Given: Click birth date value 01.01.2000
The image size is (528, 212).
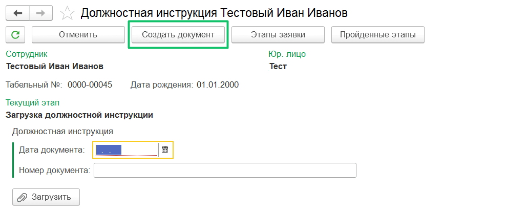Looking at the screenshot, I should pyautogui.click(x=218, y=85).
